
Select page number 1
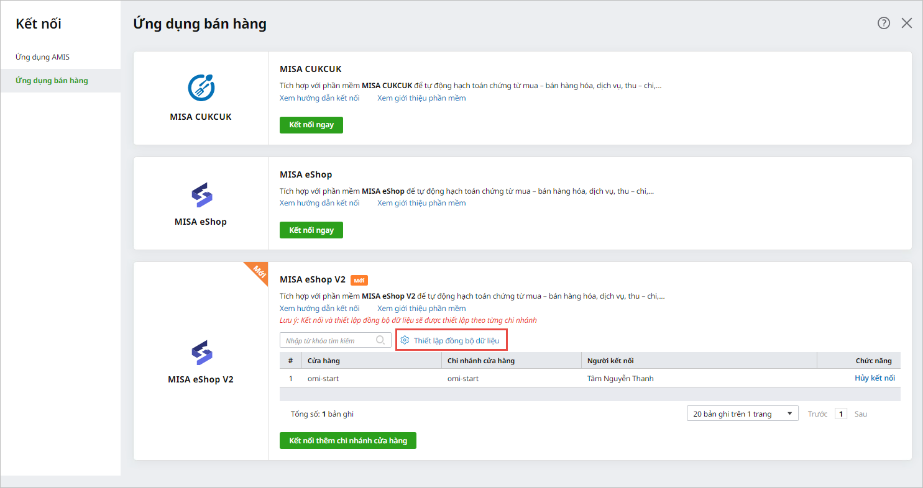pos(841,414)
